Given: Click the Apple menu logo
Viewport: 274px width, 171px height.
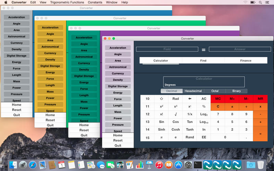Looking at the screenshot, I should pos(6,2).
